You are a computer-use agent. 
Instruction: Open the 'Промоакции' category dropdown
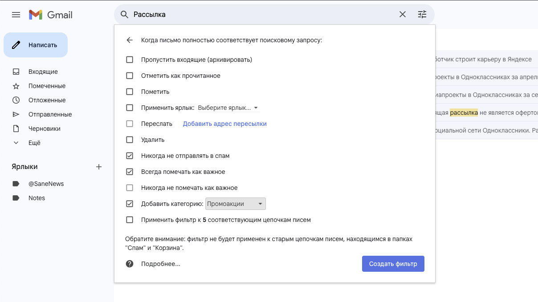(x=235, y=204)
